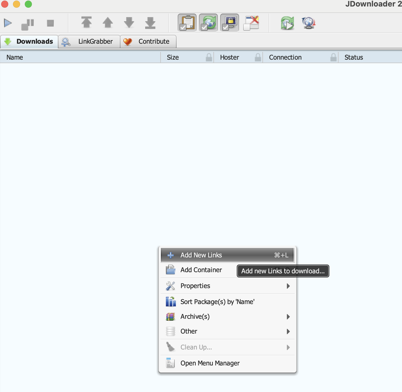402x392 pixels.
Task: Expand the Archive(s) submenu arrow
Action: point(288,316)
